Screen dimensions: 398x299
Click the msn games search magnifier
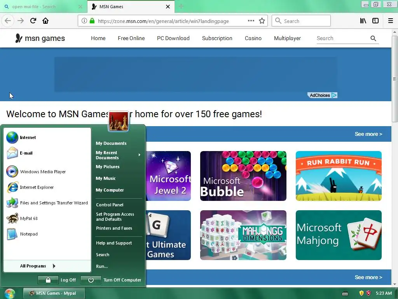click(373, 39)
